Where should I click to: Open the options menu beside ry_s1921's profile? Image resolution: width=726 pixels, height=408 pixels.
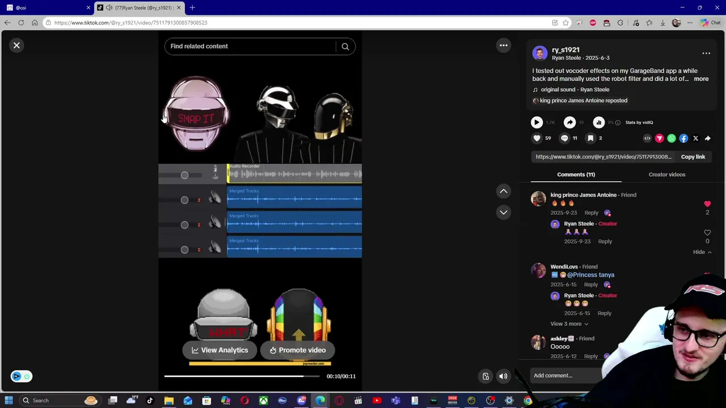coord(706,53)
